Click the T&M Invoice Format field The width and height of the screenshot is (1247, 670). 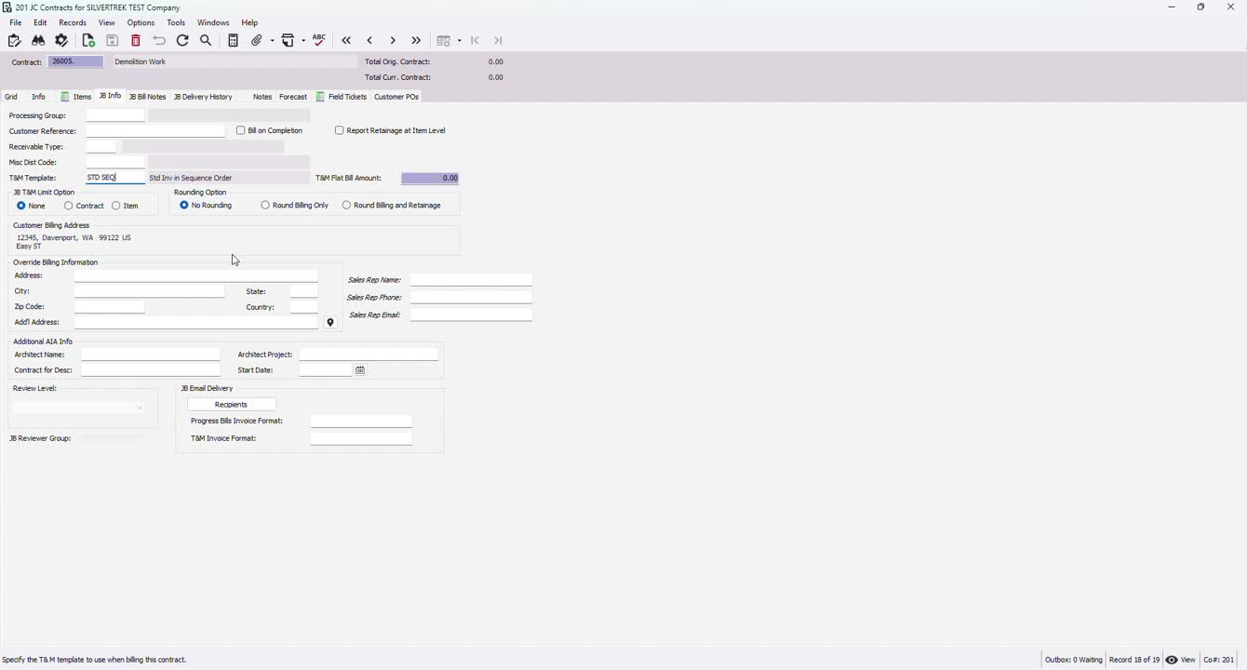[x=361, y=438]
